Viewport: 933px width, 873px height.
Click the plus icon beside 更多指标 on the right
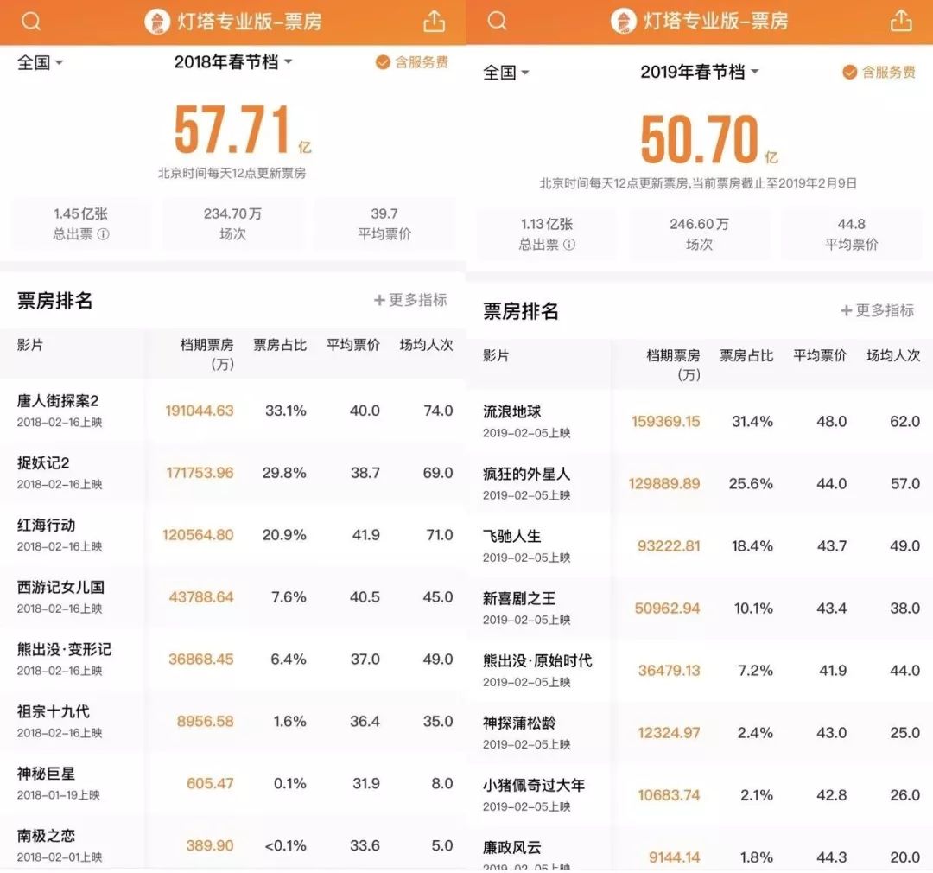coord(844,311)
